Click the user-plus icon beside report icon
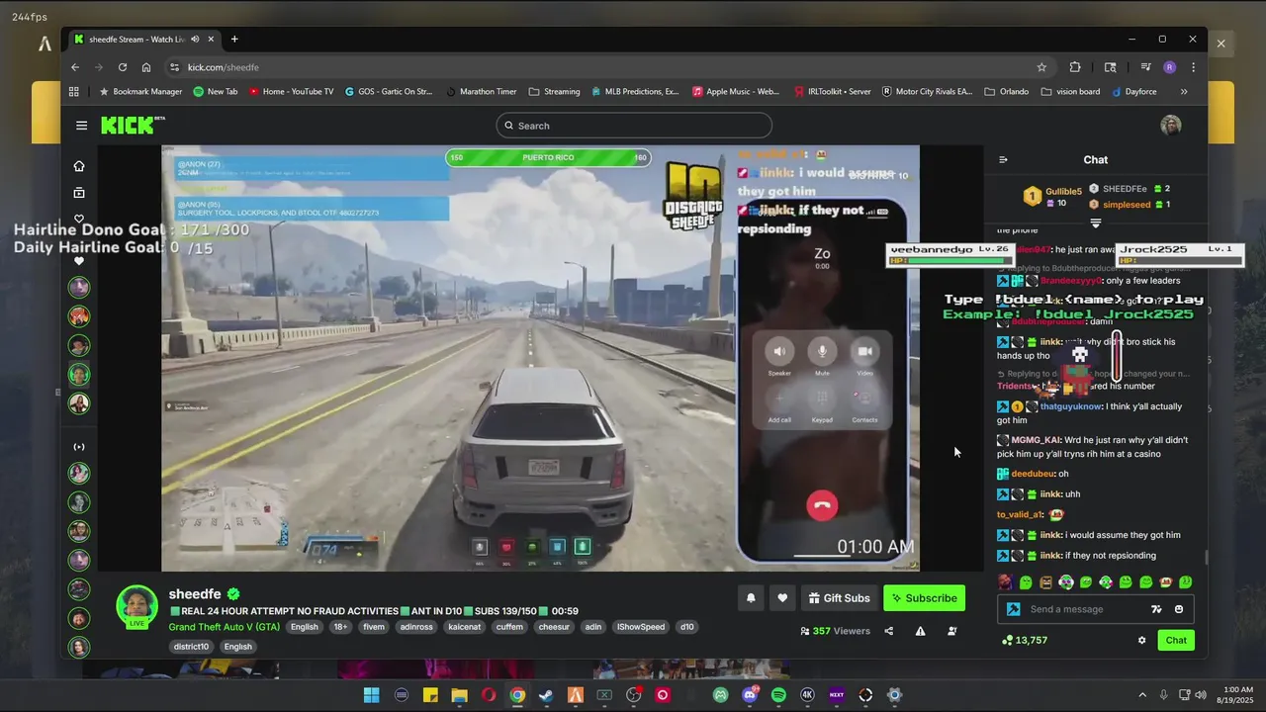Image resolution: width=1266 pixels, height=712 pixels. point(951,631)
